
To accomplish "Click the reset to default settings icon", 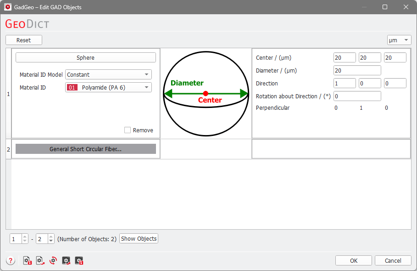I will 53,260.
